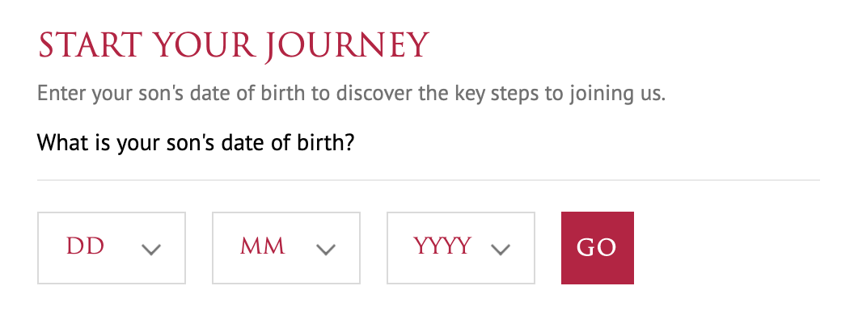Click the 'START YOUR JOURNEY' heading
This screenshot has height=328, width=854.
click(233, 46)
